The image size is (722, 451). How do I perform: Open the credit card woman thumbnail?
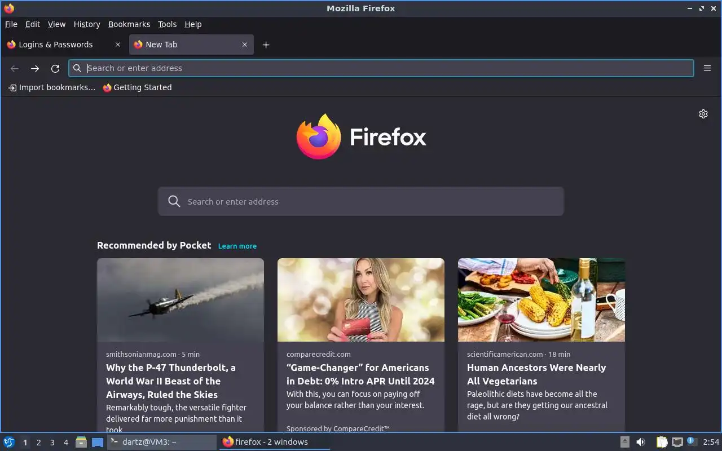click(361, 300)
